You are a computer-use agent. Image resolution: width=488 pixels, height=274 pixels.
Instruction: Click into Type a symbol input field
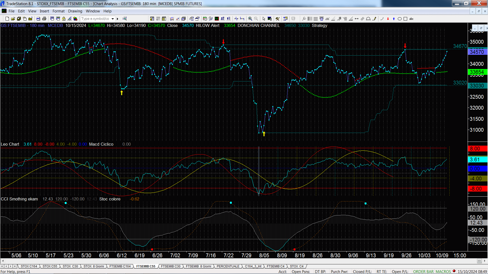[x=95, y=19]
